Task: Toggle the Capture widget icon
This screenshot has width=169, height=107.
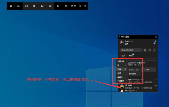Action: pos(34,6)
